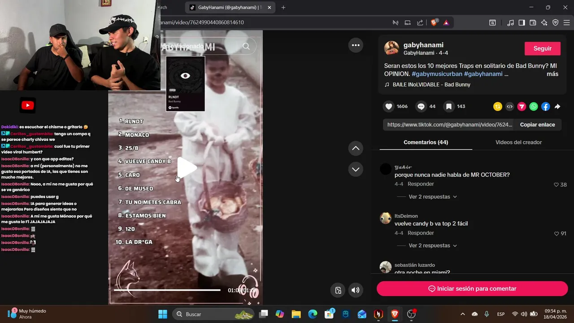This screenshot has width=574, height=323.
Task: Like ItsDeimon's comment with heart
Action: tap(556, 234)
